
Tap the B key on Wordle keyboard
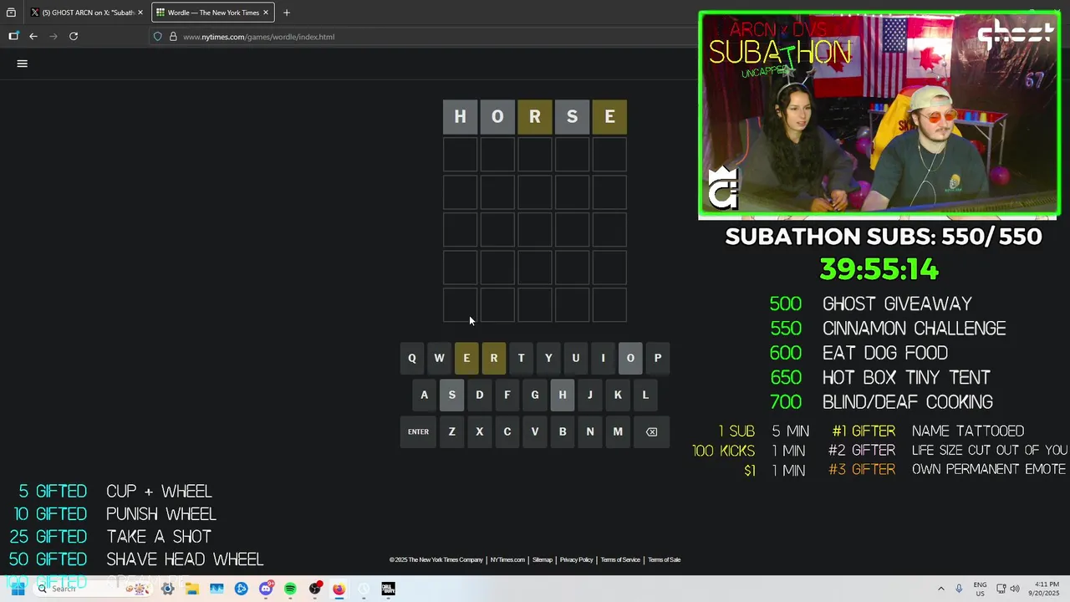click(x=563, y=432)
